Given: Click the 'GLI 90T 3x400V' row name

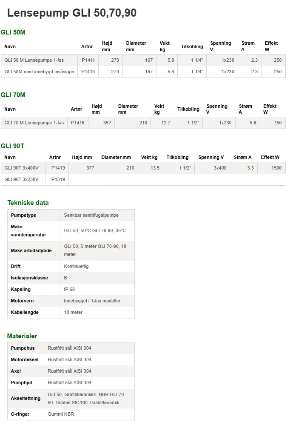Looking at the screenshot, I should click(x=21, y=168).
